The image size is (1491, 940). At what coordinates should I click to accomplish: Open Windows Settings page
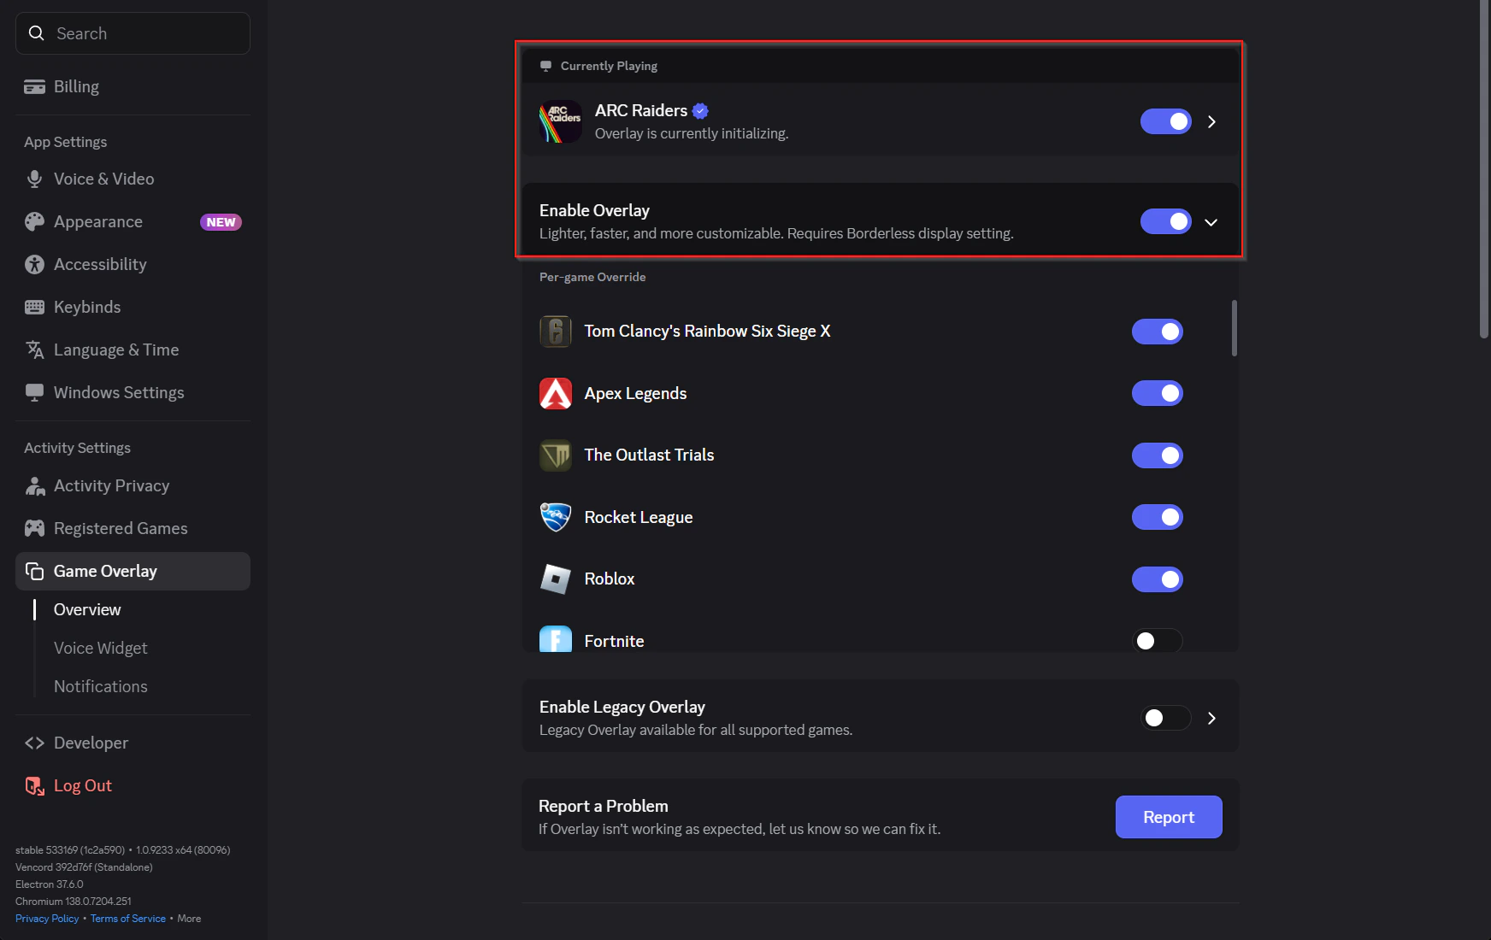(x=133, y=392)
